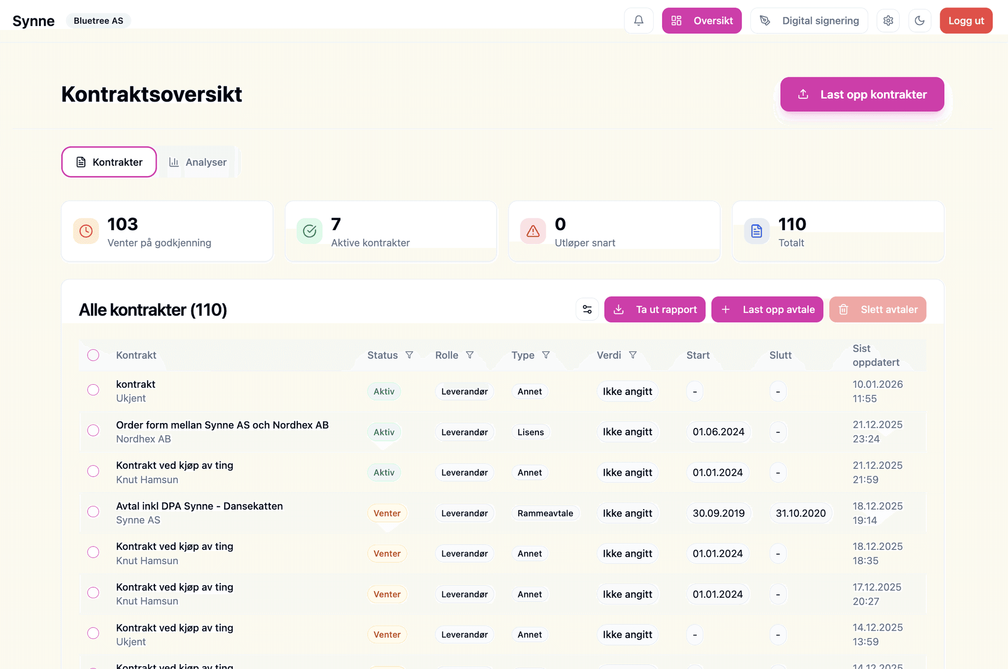Screen dimensions: 1008x669
Task: Click the warning triangle icon on the 'Utløper snart' card
Action: 533,231
